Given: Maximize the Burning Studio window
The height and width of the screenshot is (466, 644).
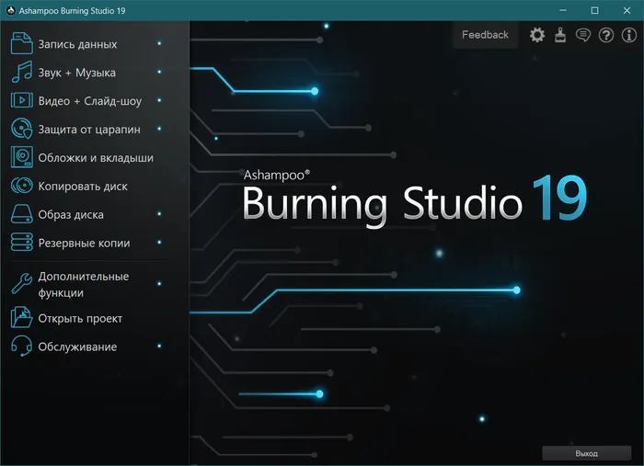Looking at the screenshot, I should tap(594, 10).
